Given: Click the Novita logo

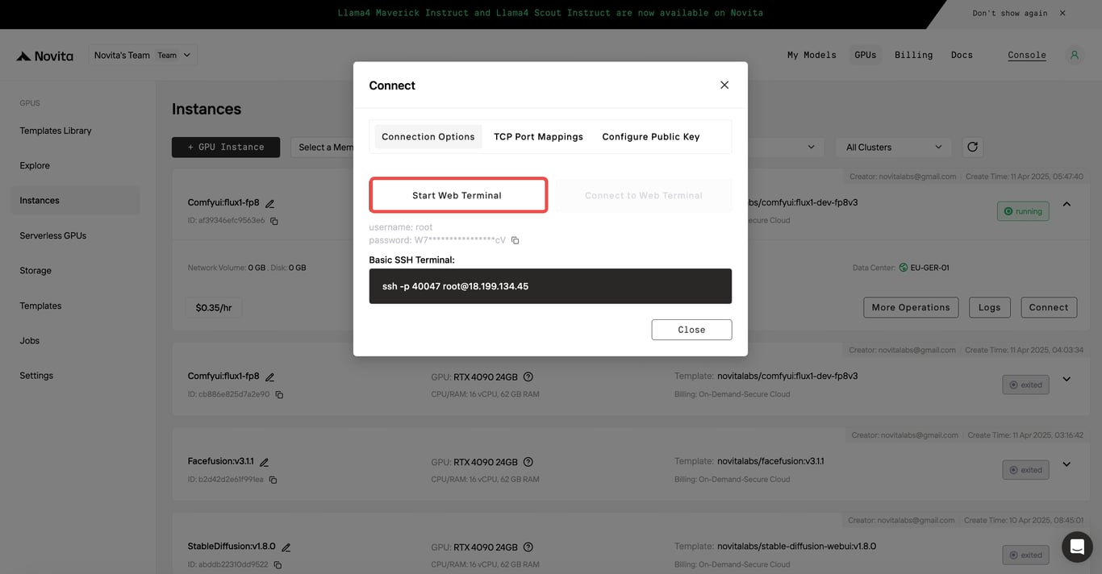Looking at the screenshot, I should (45, 56).
